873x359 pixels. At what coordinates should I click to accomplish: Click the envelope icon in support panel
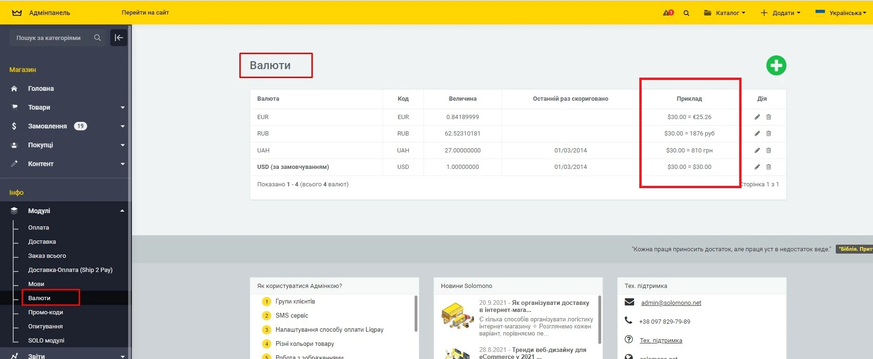[629, 302]
